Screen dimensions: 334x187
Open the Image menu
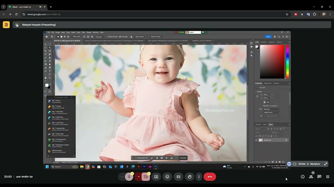[x=58, y=32]
